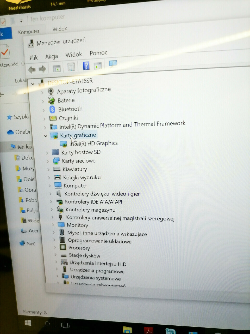Select Kontrolery magazynu tree entry
250x334 pixels.
[x=90, y=210]
